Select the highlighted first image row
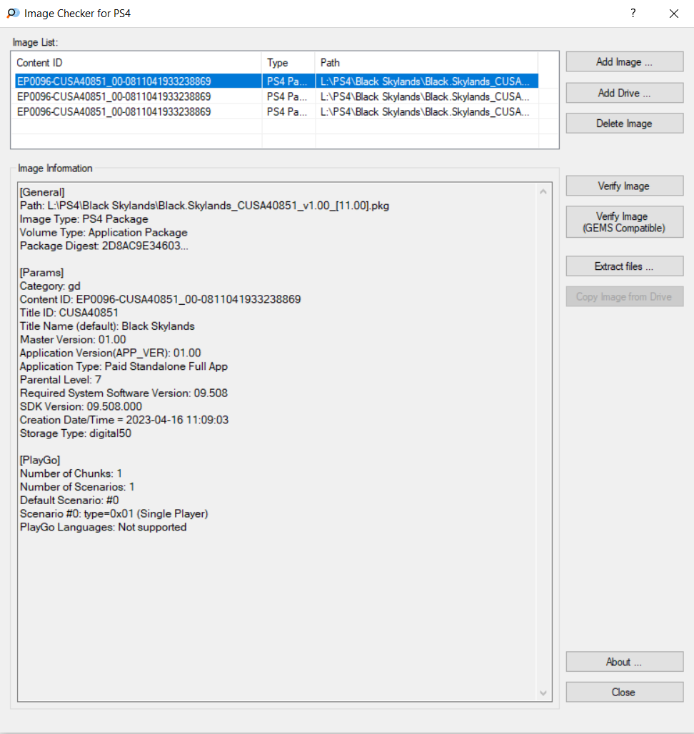This screenshot has height=734, width=694. (276, 81)
